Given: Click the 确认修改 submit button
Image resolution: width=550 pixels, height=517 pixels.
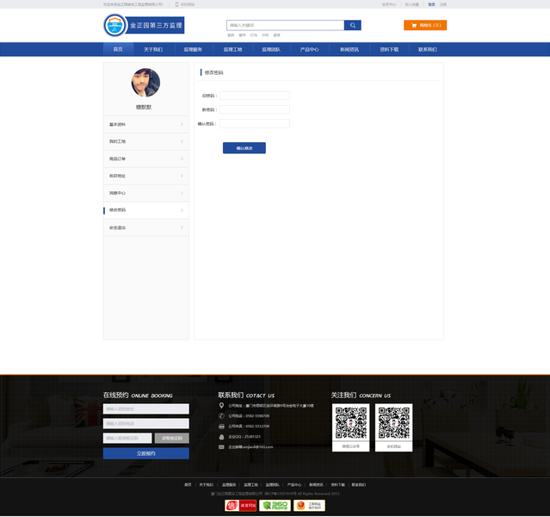Looking at the screenshot, I should (244, 148).
